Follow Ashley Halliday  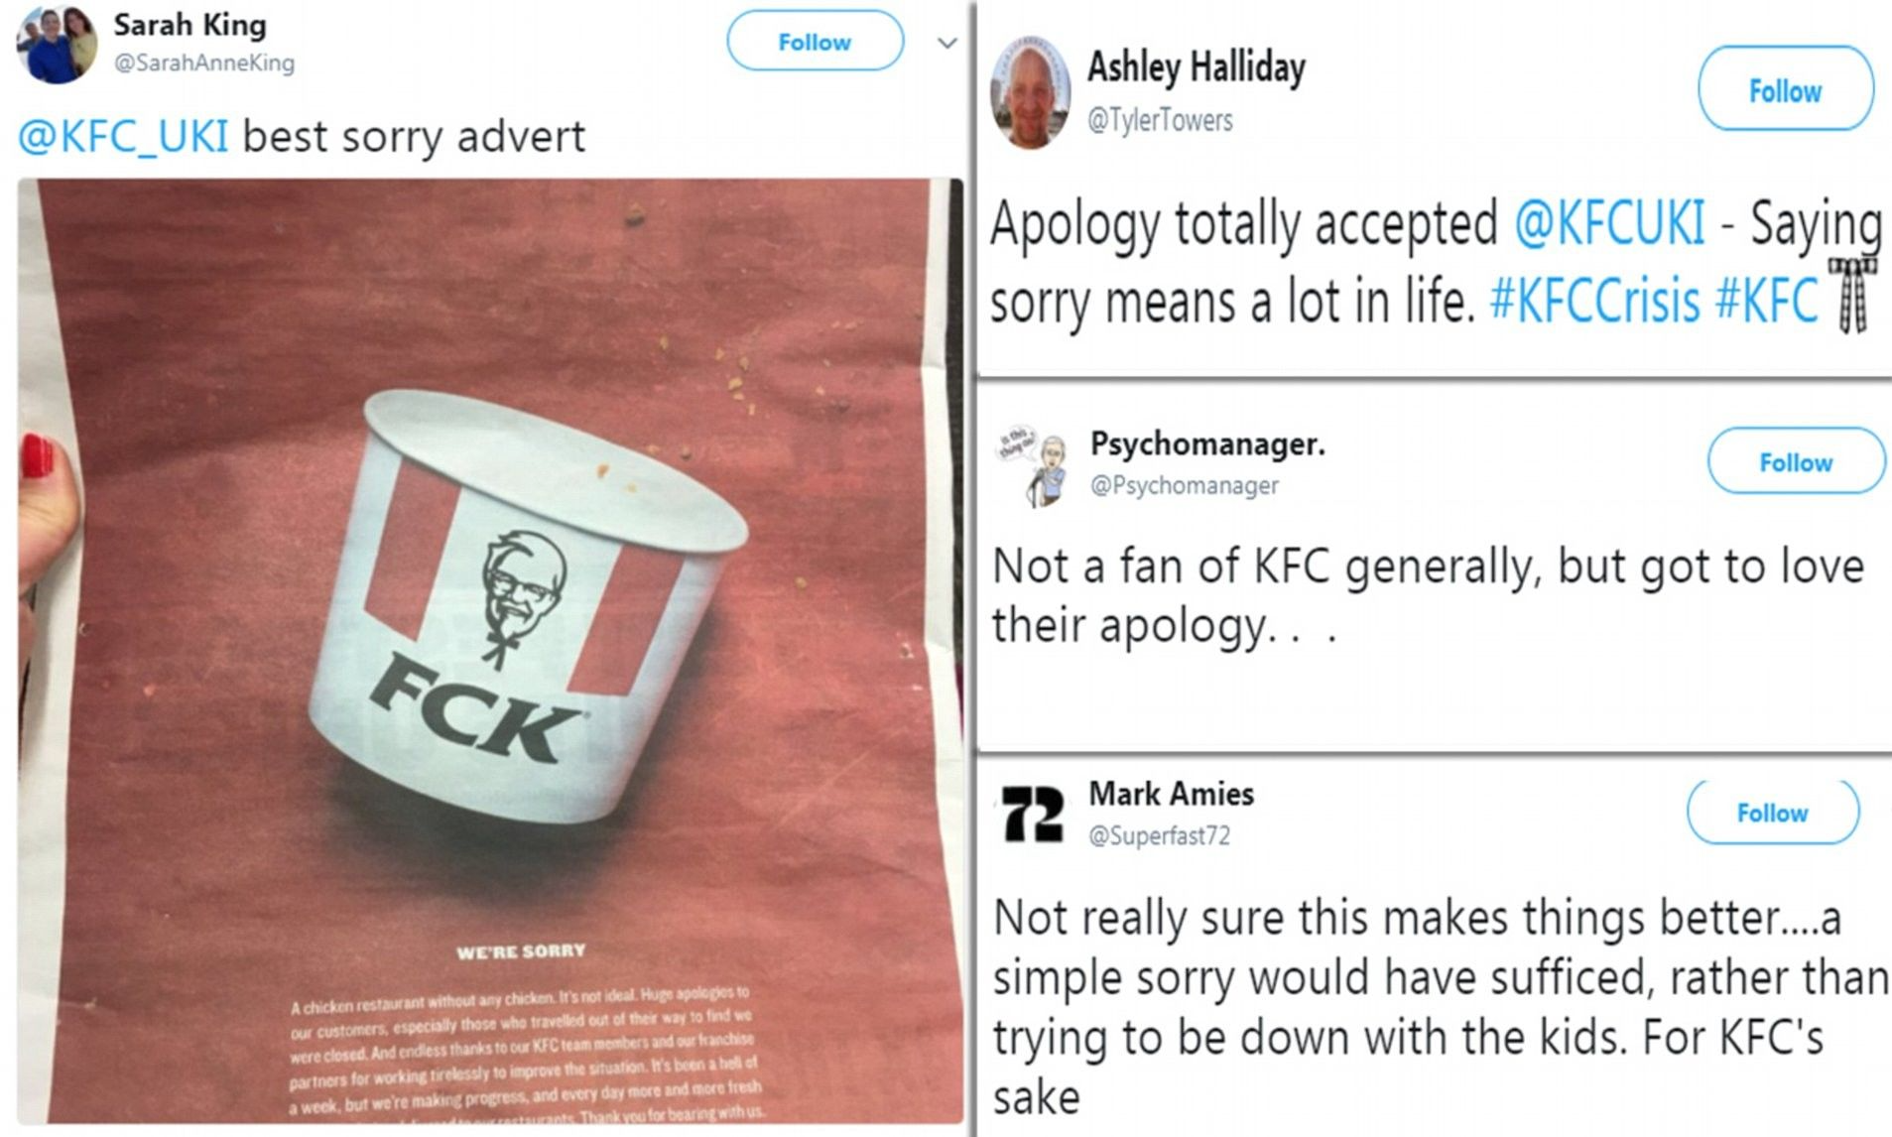1785,90
